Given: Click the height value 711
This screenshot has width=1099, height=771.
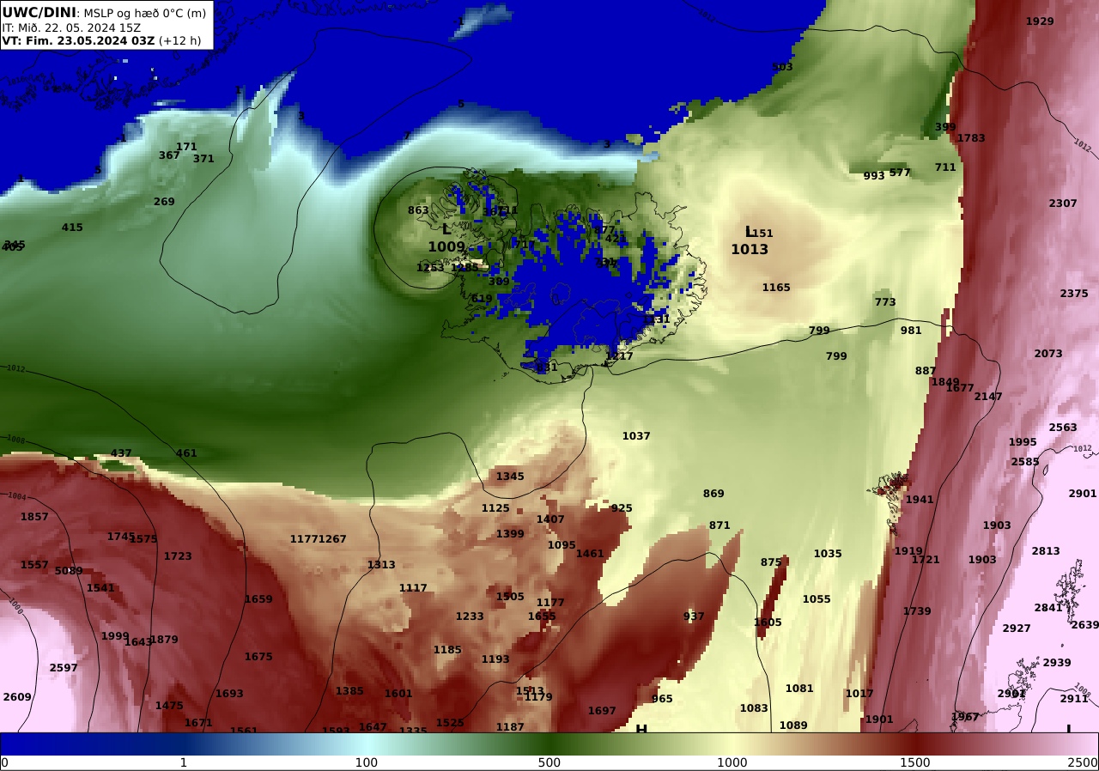Looking at the screenshot, I should (945, 167).
